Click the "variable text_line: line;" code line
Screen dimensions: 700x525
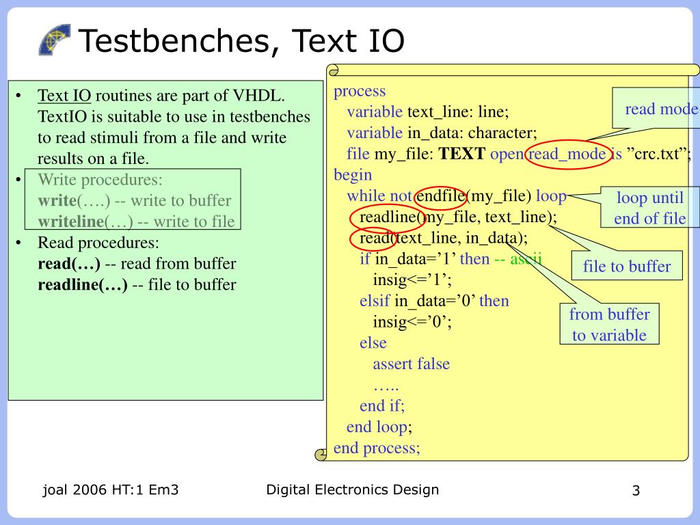pos(428,111)
